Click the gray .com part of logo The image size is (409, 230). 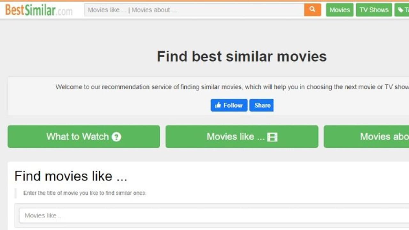tap(65, 12)
